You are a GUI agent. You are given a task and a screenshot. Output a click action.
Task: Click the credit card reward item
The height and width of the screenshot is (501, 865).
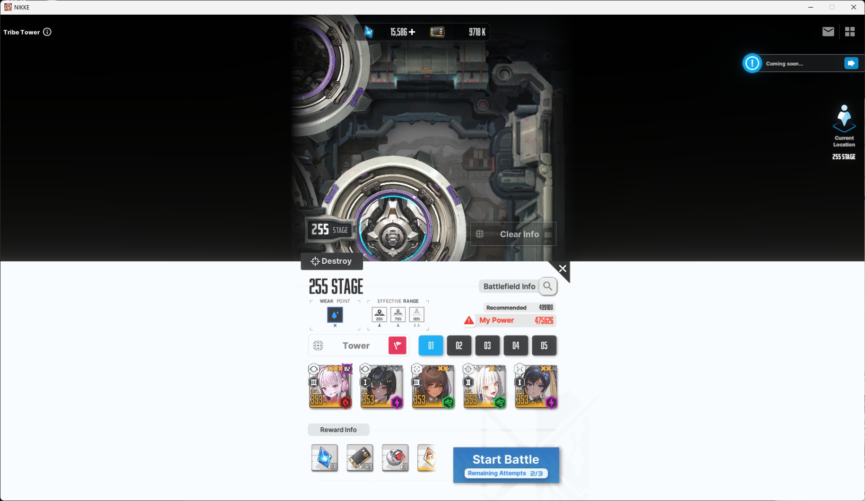[x=360, y=458]
